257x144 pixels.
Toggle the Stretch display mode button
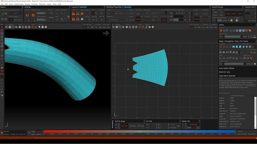coord(39,132)
